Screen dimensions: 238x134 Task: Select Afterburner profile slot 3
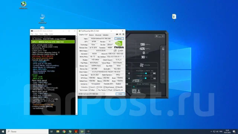(x=163, y=67)
